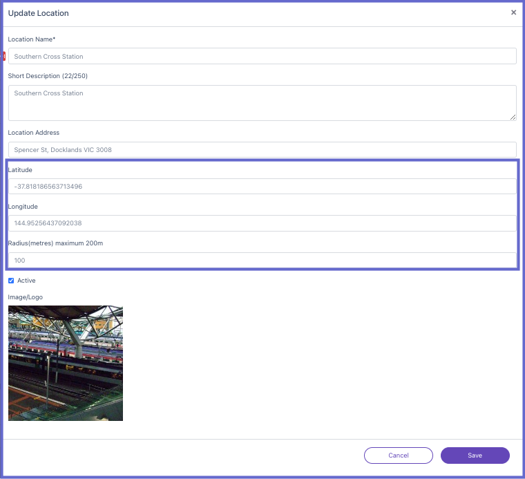Click the Short Description (22/250) label
This screenshot has width=525, height=479.
click(48, 76)
